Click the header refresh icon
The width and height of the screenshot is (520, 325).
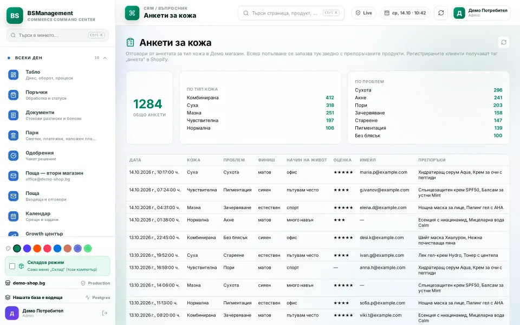click(x=441, y=13)
